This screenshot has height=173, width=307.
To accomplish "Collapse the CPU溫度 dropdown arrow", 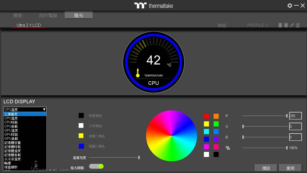I will 44,109.
